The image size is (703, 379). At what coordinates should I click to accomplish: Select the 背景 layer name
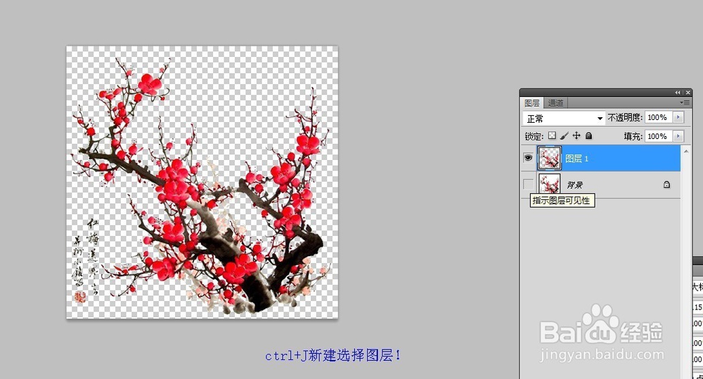(574, 185)
